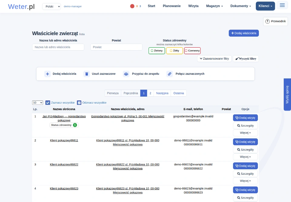Open the Przewodnik guide button
Screen dimensions: 291x202
276,21
